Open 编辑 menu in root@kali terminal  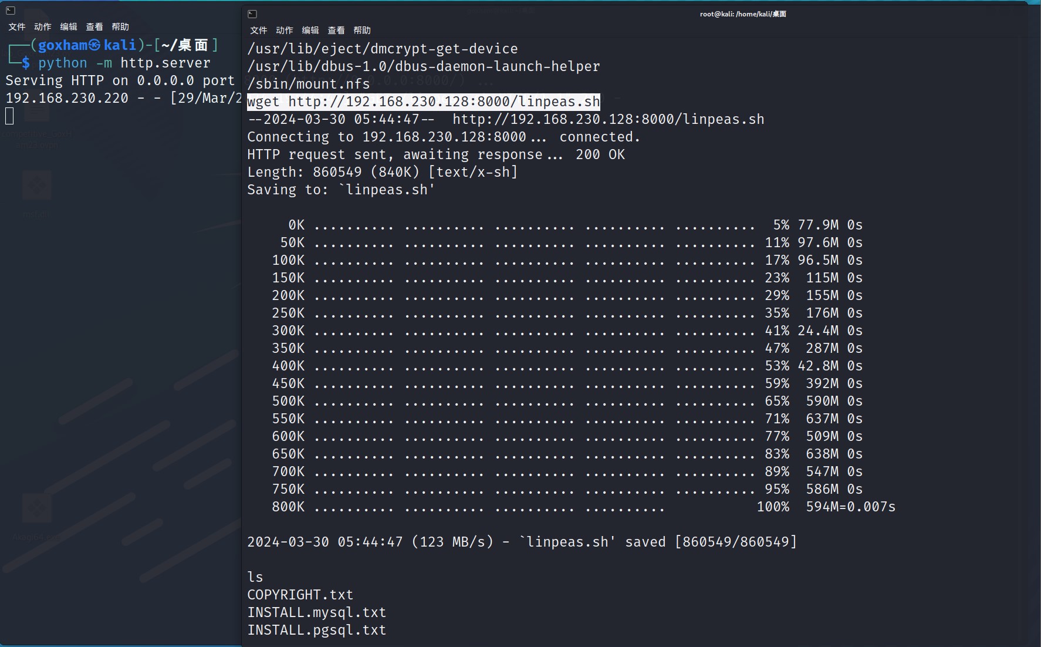click(310, 30)
